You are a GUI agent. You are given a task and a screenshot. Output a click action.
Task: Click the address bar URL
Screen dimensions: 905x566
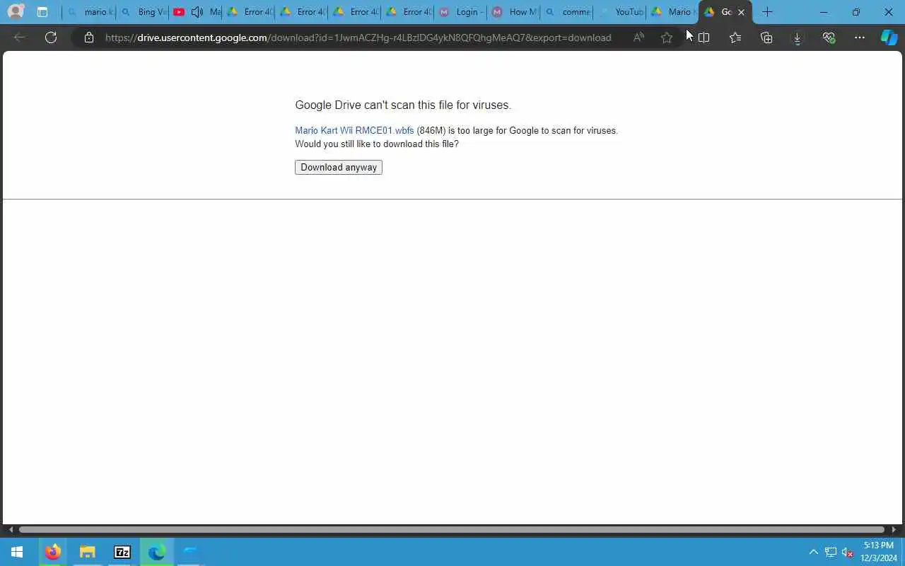coord(358,37)
